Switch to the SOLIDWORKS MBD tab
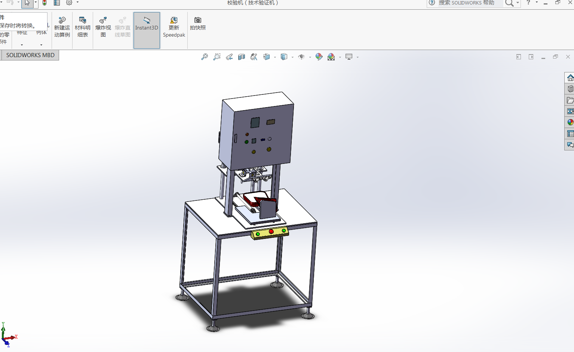Viewport: 574px width, 352px height. click(x=30, y=55)
